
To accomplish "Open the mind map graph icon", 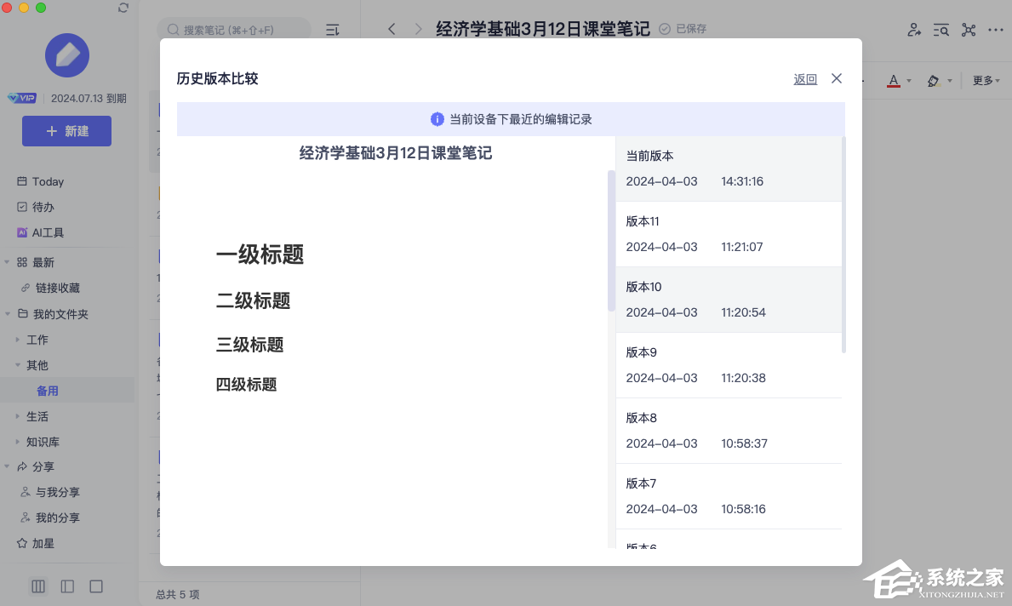I will pos(968,30).
